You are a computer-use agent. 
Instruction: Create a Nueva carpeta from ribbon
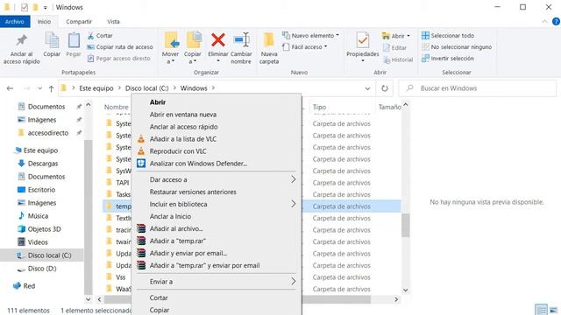point(269,48)
